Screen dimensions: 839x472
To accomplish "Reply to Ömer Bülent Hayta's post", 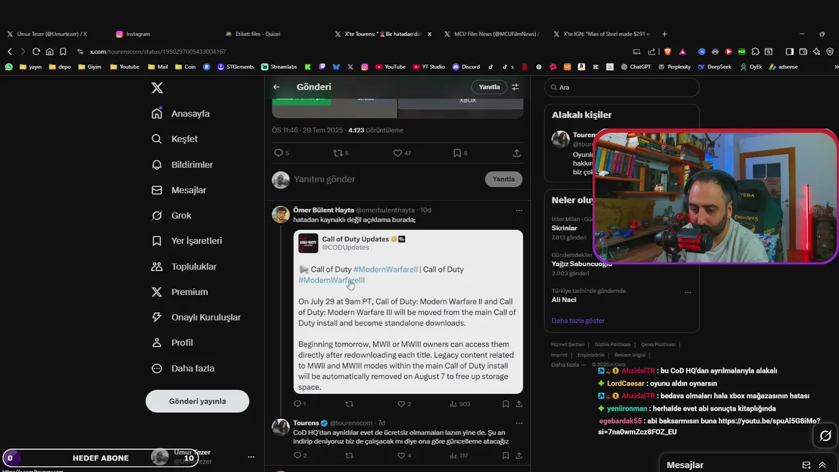I will 300,404.
